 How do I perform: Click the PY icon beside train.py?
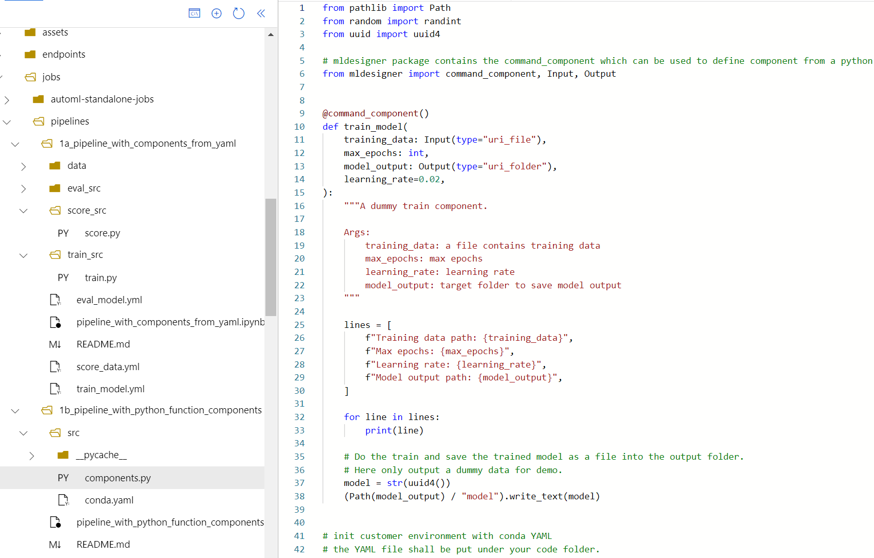pos(63,277)
